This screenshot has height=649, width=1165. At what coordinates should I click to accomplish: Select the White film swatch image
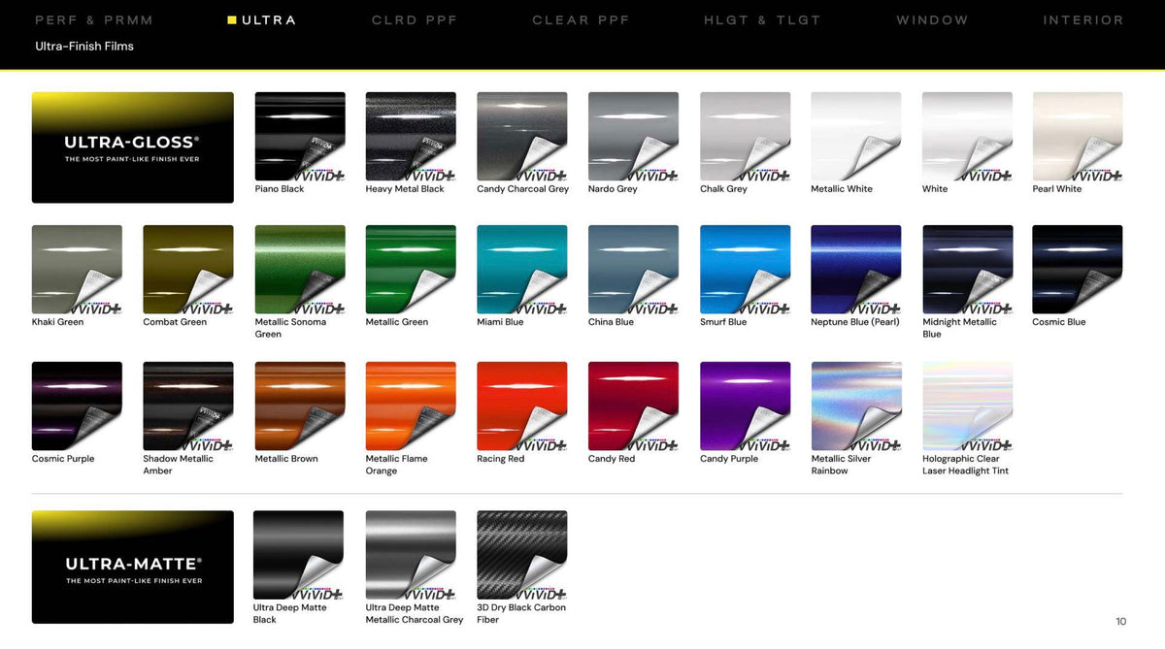coord(967,137)
